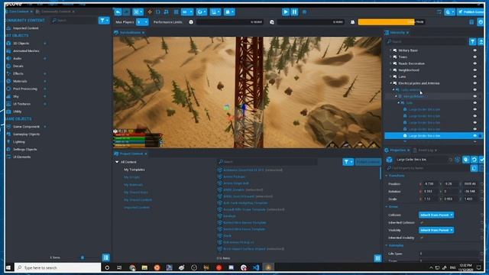This screenshot has height=275, width=489.
Task: Select the Sky category
Action: click(16, 96)
